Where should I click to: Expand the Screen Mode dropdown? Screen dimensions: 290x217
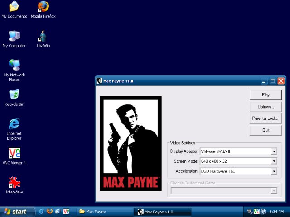(274, 161)
